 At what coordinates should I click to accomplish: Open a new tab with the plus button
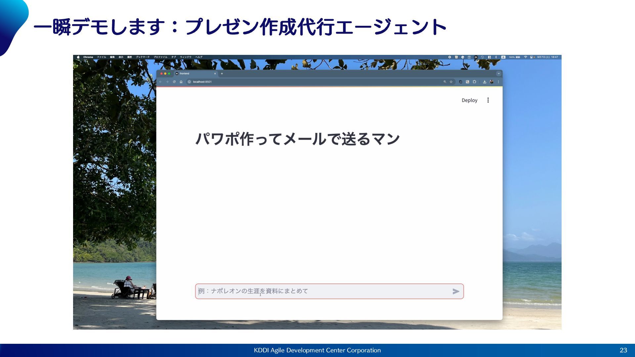click(x=222, y=74)
